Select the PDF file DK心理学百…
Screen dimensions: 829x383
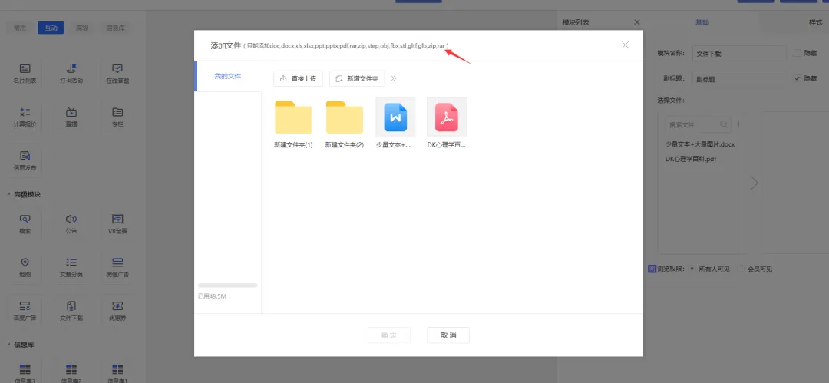click(x=447, y=117)
